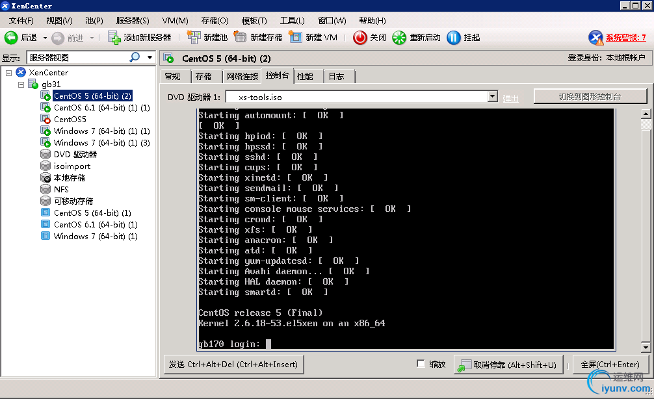The image size is (654, 399).
Task: Click the blue Suspend (挂起) icon
Action: pyautogui.click(x=453, y=38)
